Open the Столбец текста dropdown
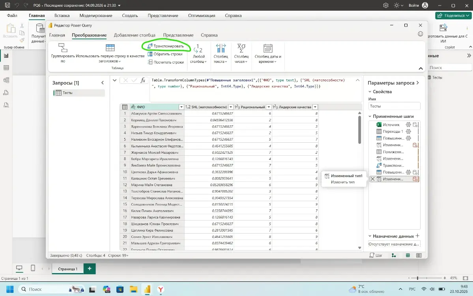The height and width of the screenshot is (296, 473). click(x=221, y=54)
